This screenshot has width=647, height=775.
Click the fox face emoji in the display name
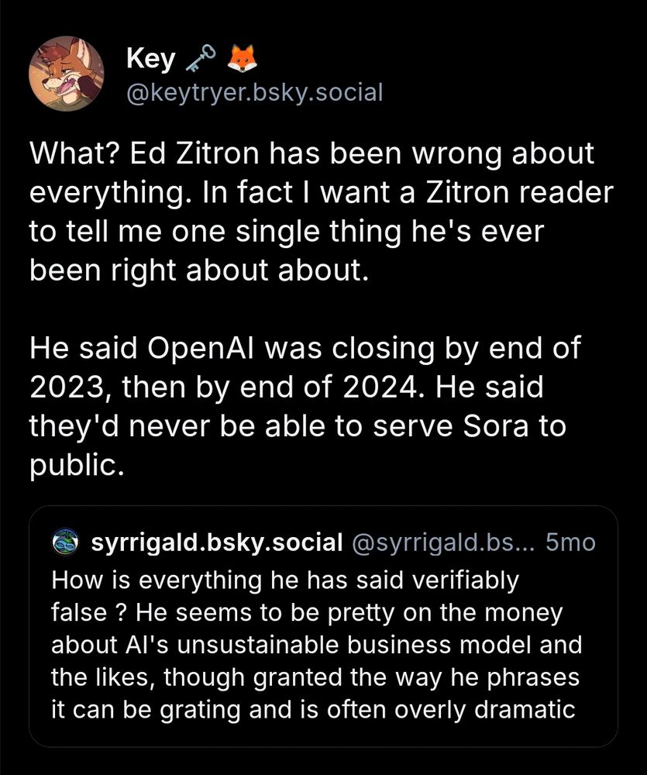(x=242, y=58)
